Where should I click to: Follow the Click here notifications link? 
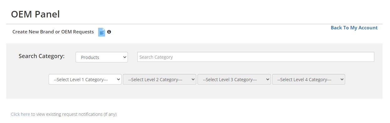20,114
